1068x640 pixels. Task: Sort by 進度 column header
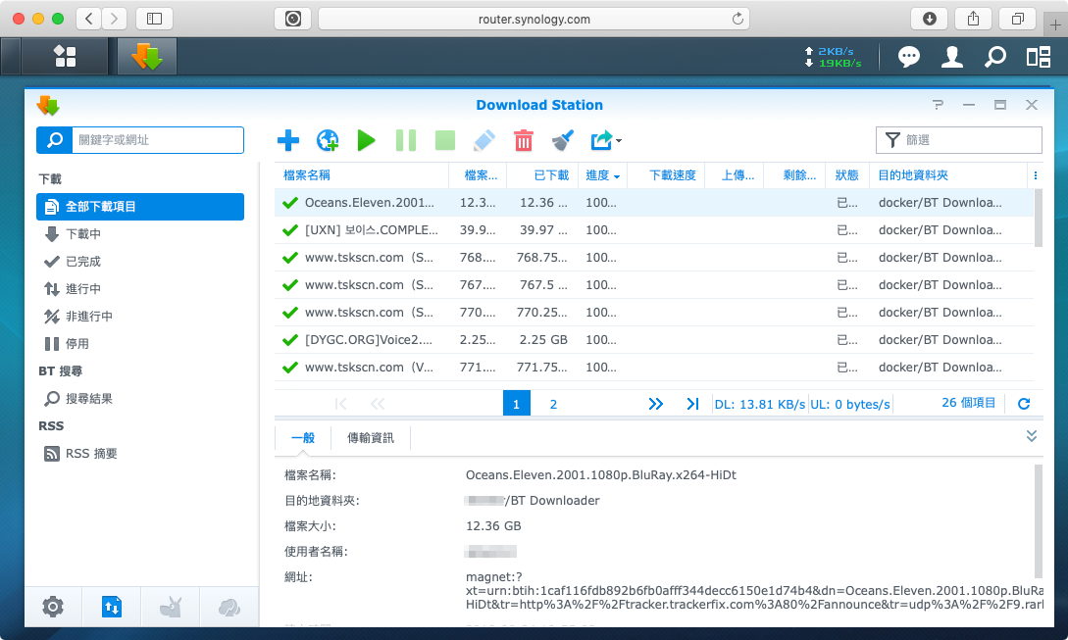(x=603, y=175)
